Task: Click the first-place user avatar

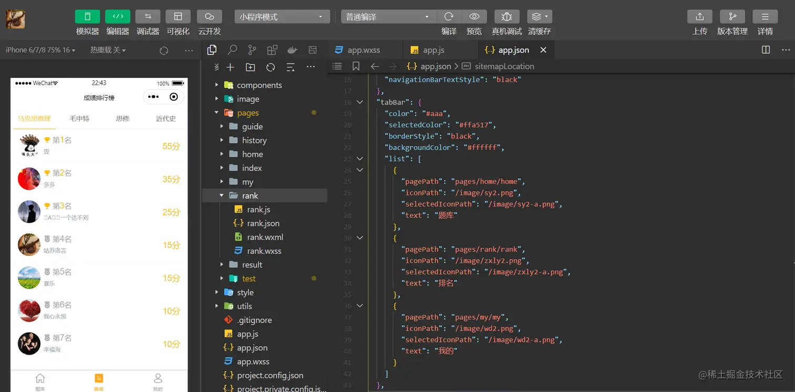Action: (29, 146)
